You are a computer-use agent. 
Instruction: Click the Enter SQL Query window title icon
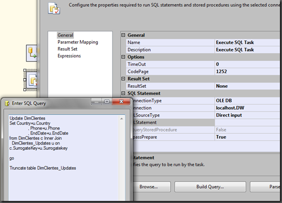tap(7, 103)
